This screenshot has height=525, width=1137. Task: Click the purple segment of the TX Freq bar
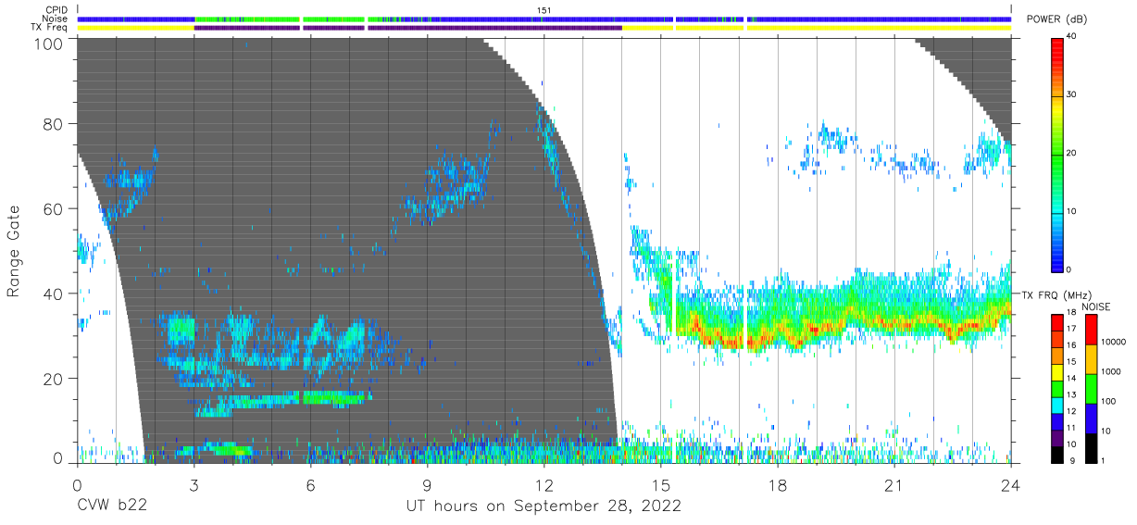tap(407, 28)
